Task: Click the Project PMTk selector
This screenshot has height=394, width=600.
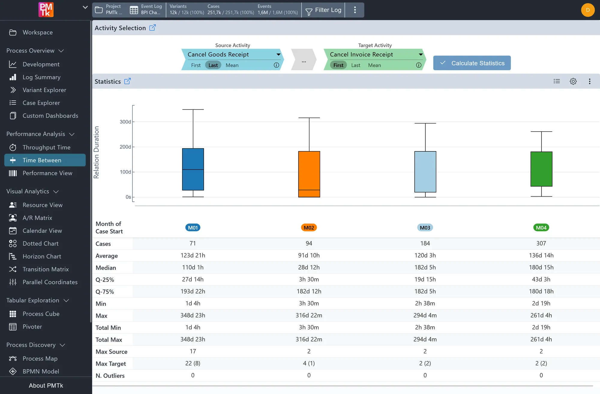Action: tap(109, 10)
